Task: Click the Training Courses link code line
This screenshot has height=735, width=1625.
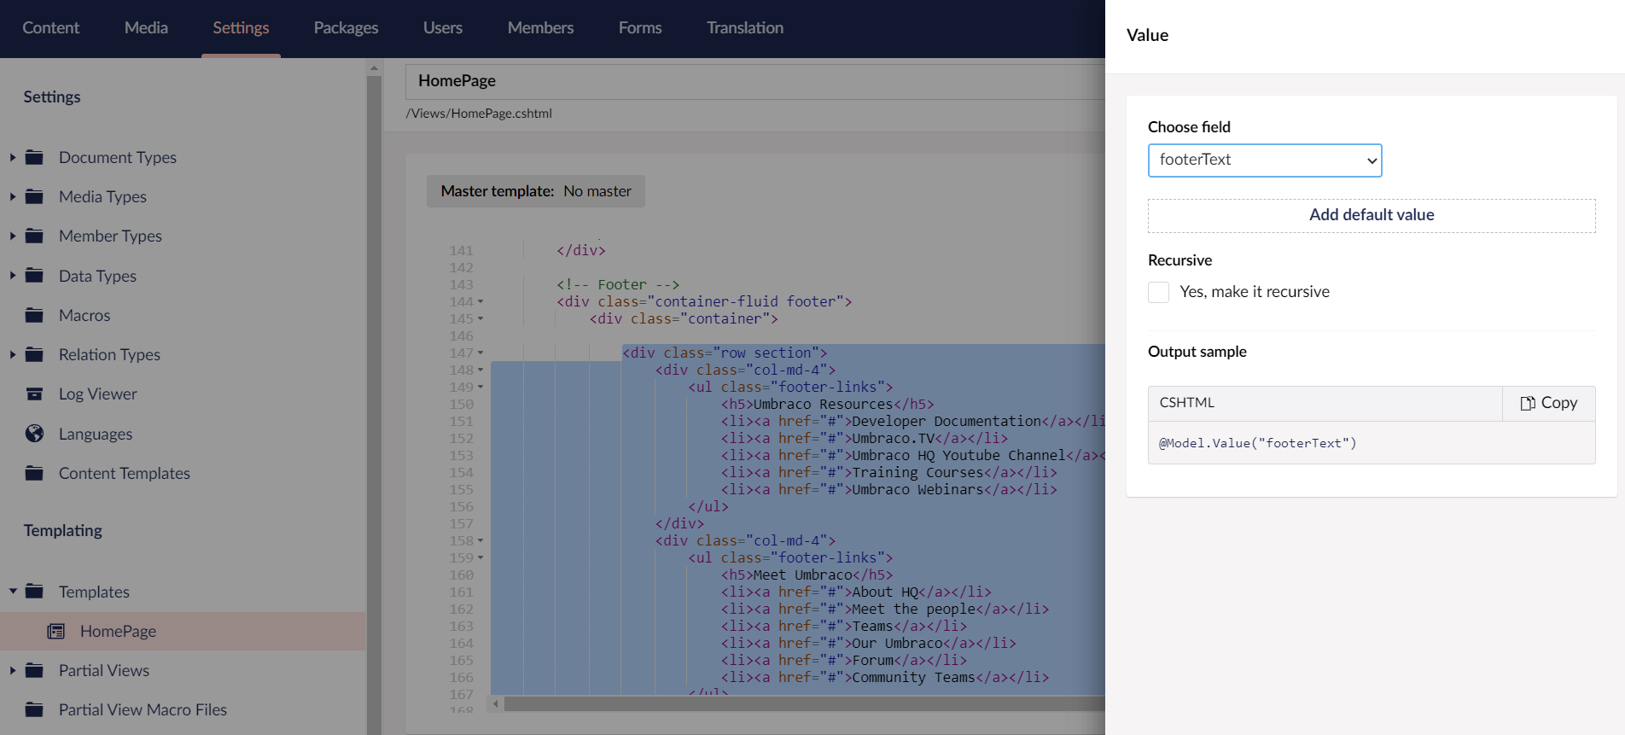Action: pyautogui.click(x=888, y=472)
